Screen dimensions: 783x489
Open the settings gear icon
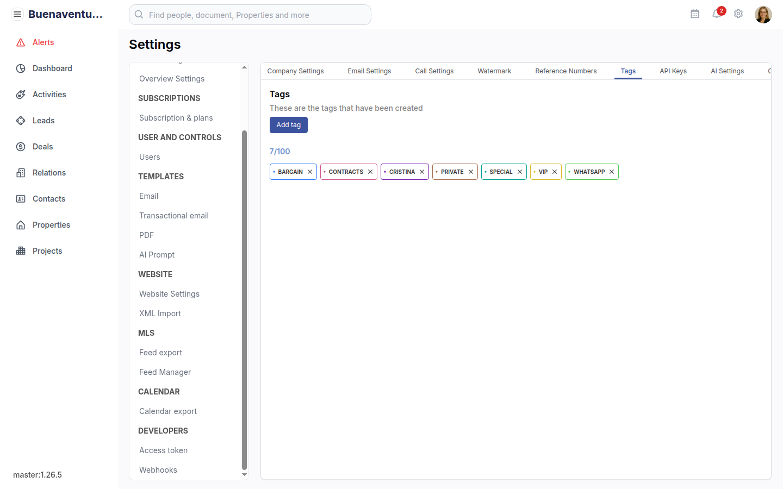[x=738, y=14]
